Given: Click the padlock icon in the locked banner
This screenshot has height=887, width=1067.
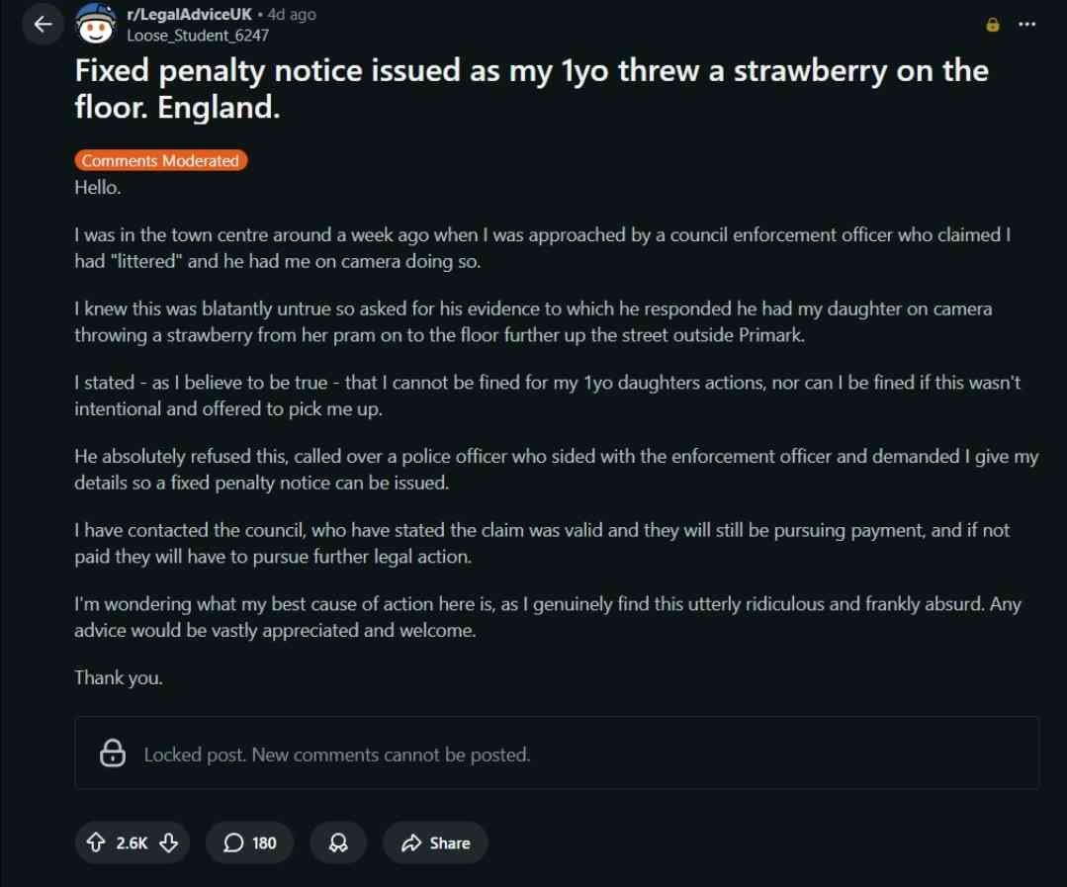Looking at the screenshot, I should pyautogui.click(x=113, y=754).
